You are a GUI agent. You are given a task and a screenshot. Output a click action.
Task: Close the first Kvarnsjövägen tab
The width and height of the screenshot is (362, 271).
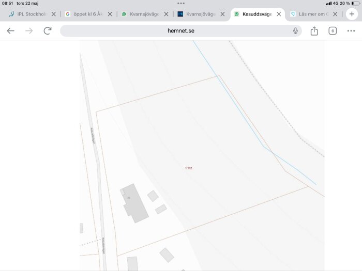[x=166, y=14]
